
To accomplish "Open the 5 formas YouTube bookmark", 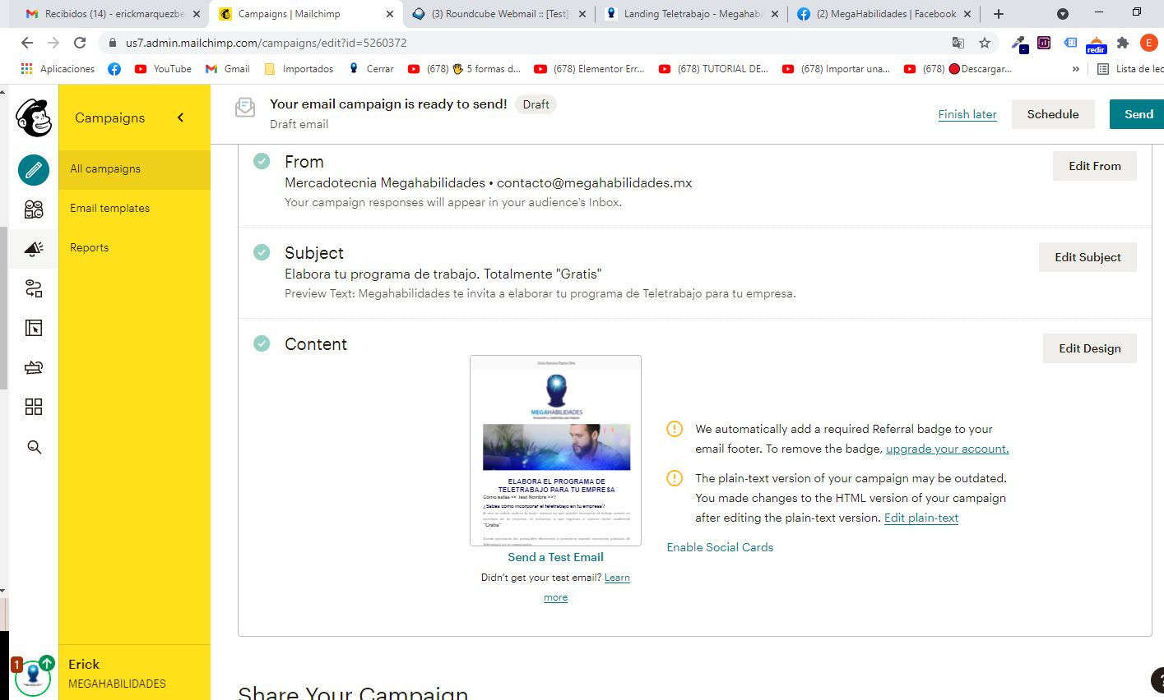I will (x=464, y=69).
